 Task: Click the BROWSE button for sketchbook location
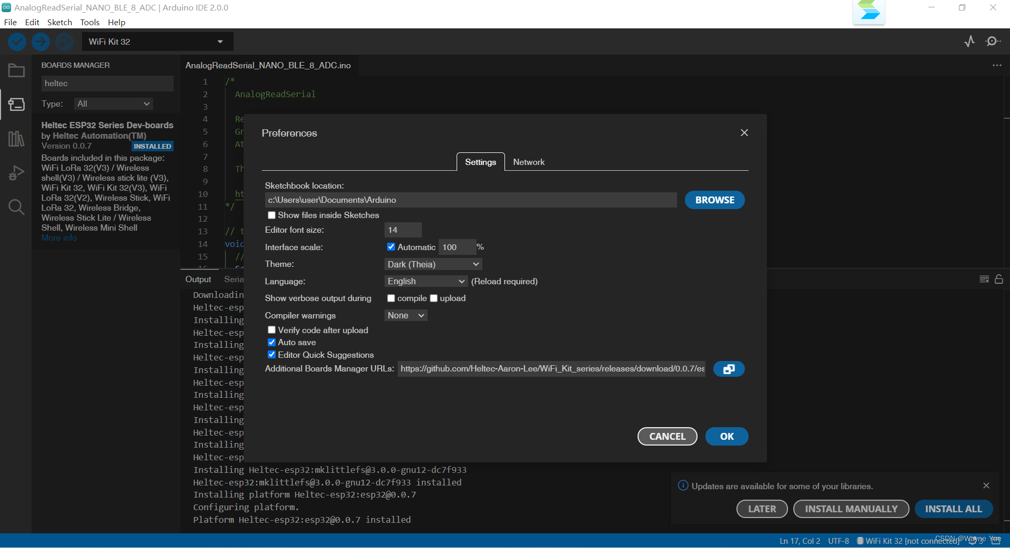tap(714, 200)
